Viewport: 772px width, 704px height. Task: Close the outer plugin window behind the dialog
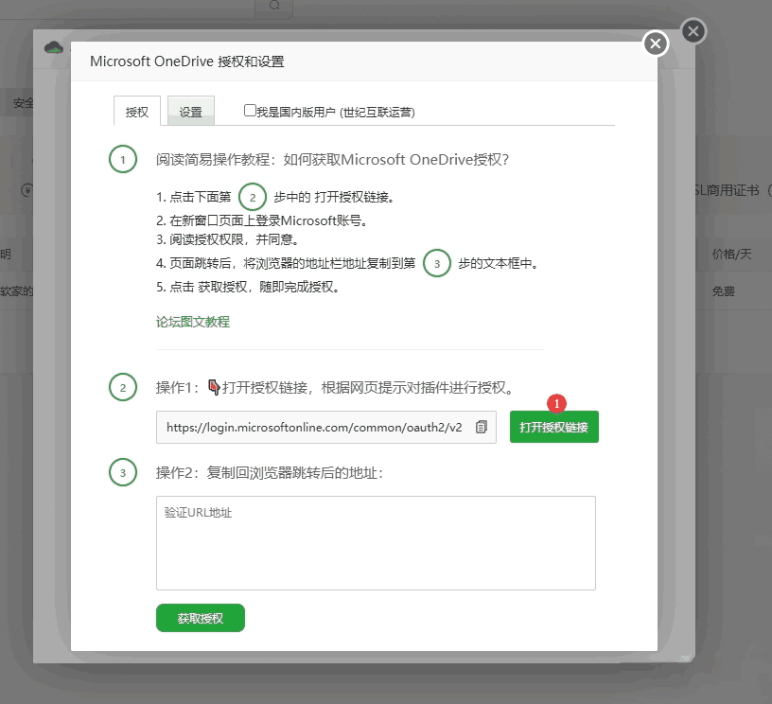pos(693,32)
